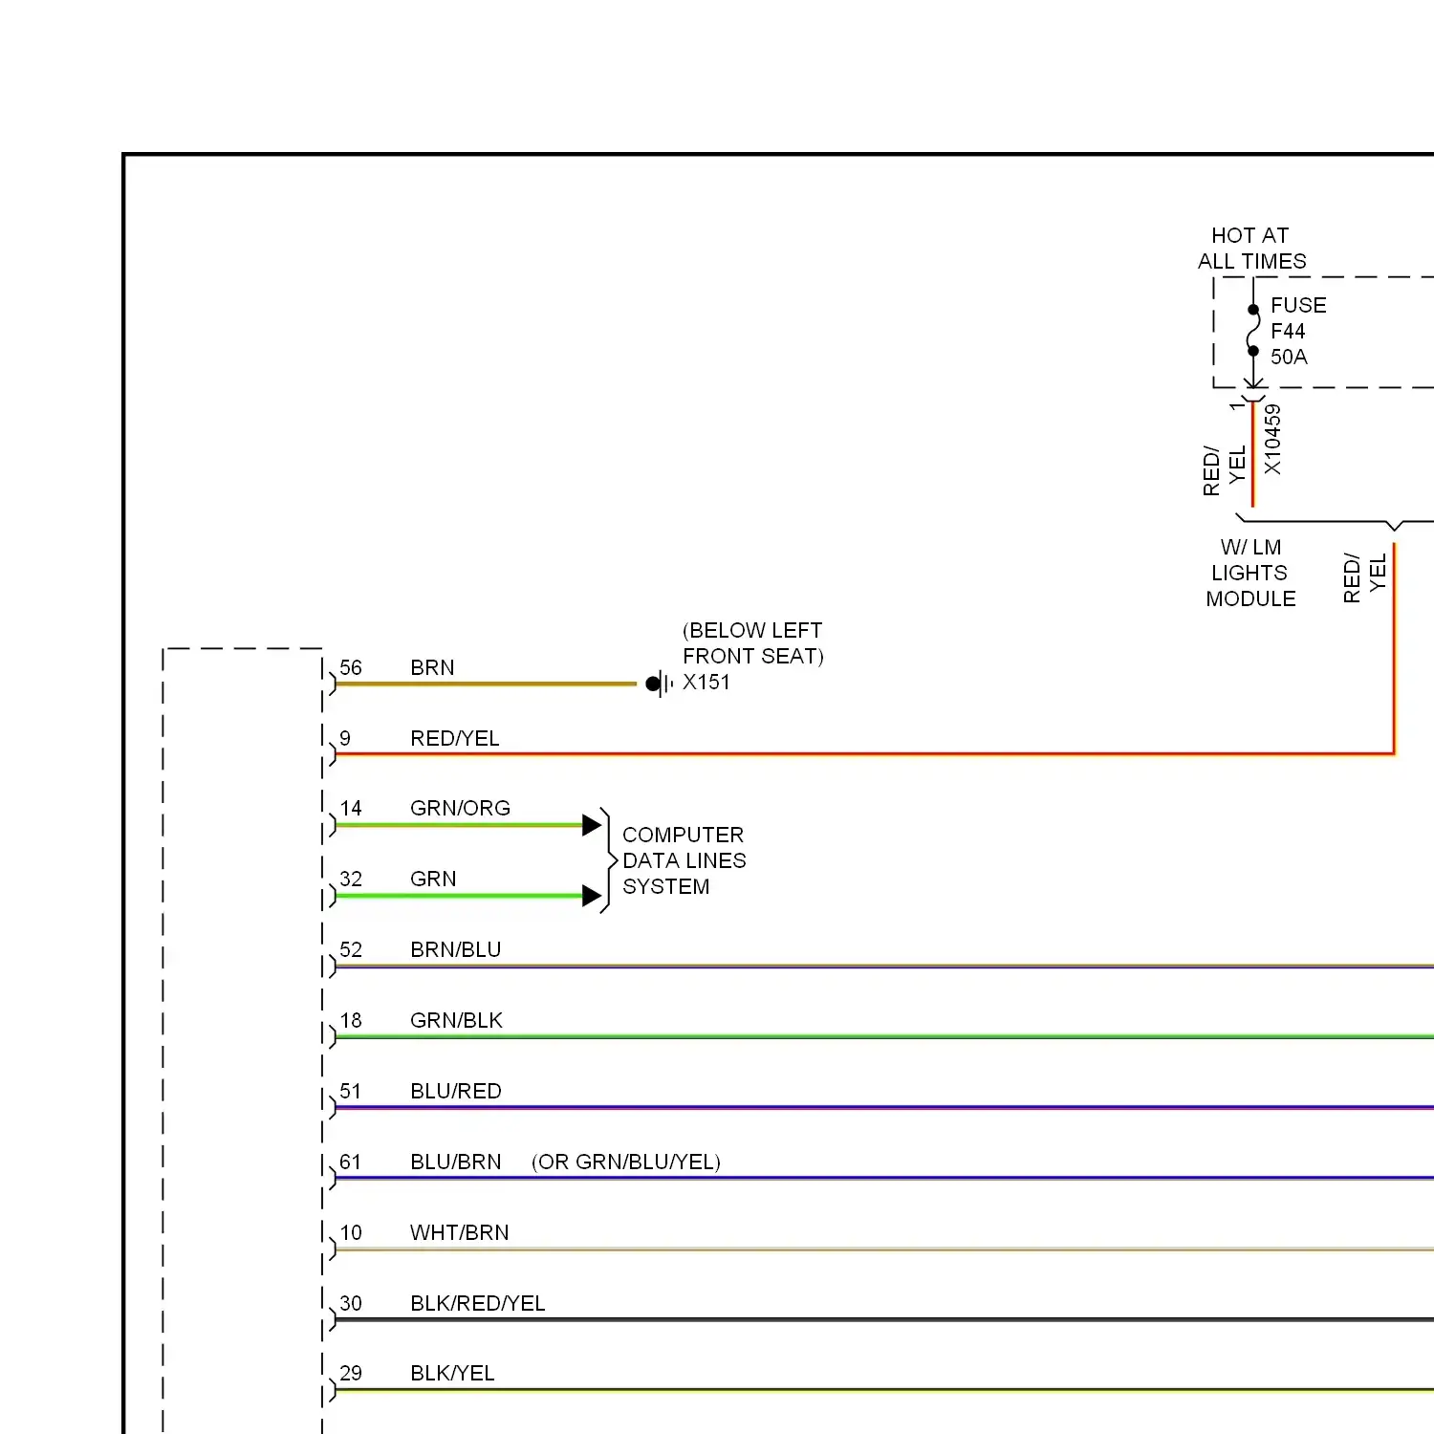Screen dimensions: 1434x1434
Task: Select the WHT/BRN wire label
Action: 460,1232
